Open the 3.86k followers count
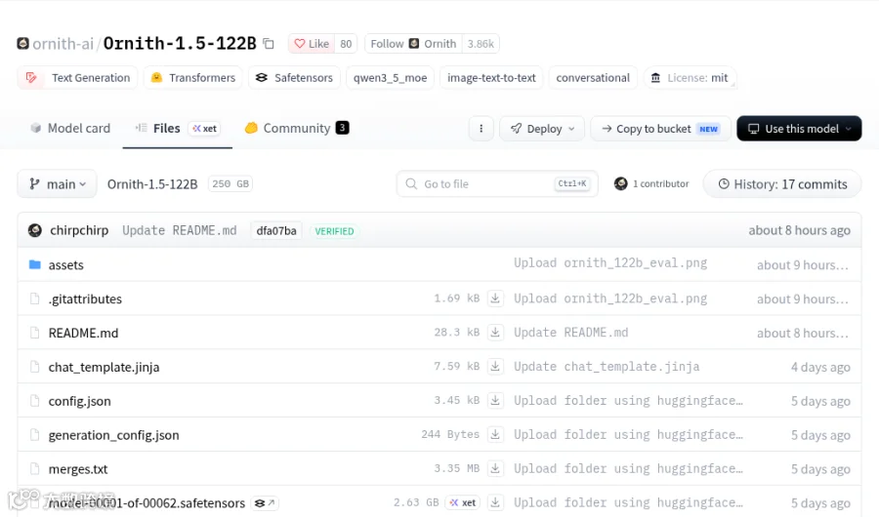 pyautogui.click(x=481, y=44)
